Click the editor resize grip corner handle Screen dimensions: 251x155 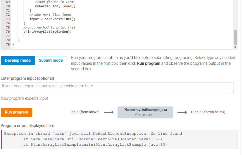click(235, 46)
